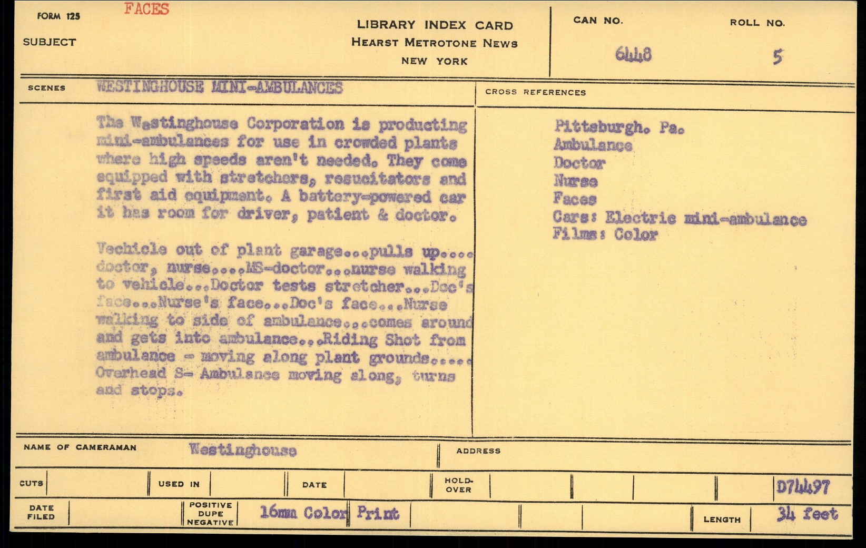Click the CROSS REFERENCES header

(x=535, y=92)
